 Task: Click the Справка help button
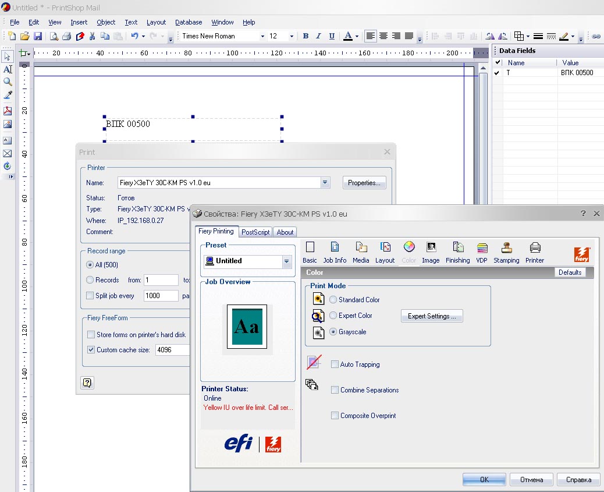[x=578, y=479]
